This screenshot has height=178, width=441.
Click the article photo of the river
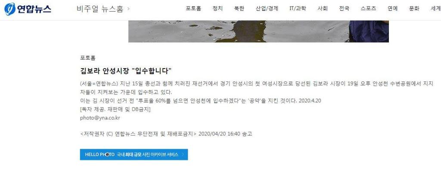[258, 31]
